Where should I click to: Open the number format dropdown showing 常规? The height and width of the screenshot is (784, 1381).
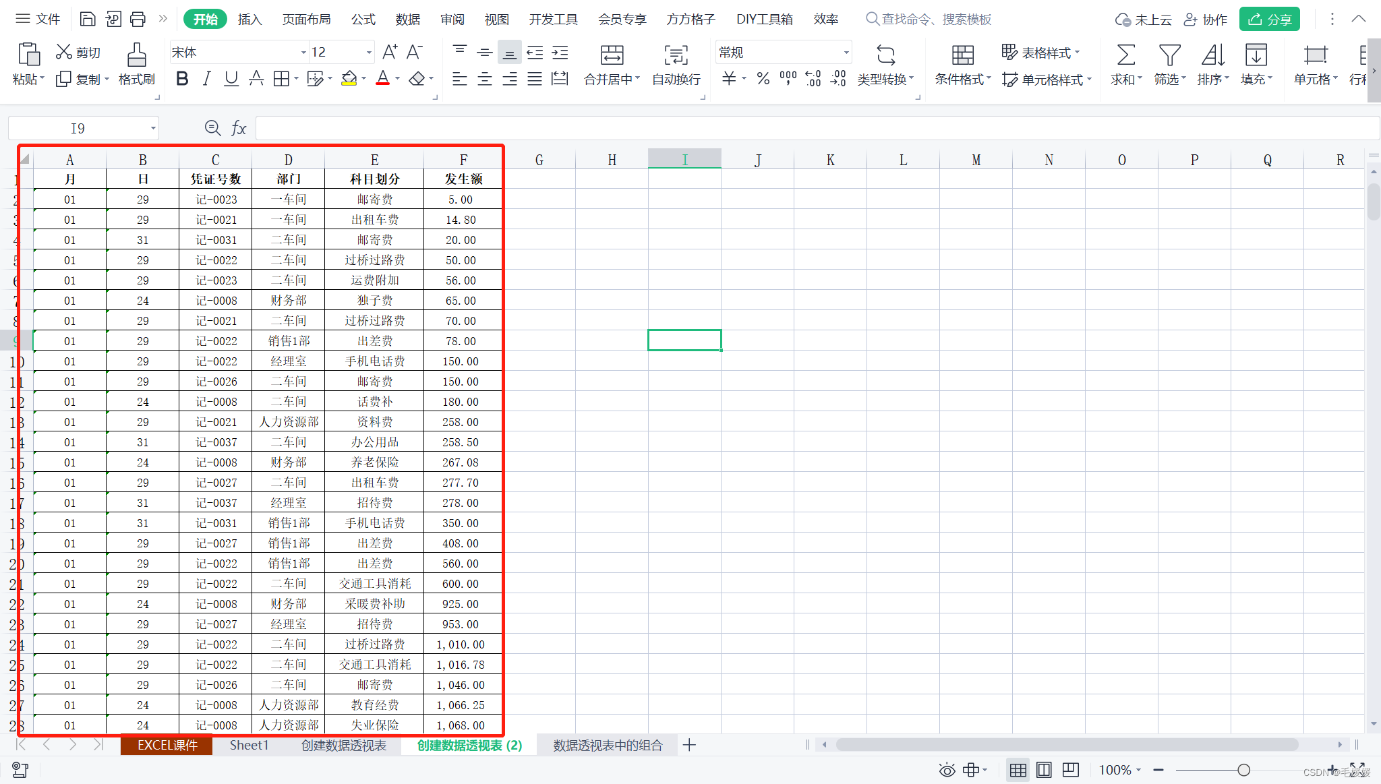[846, 52]
